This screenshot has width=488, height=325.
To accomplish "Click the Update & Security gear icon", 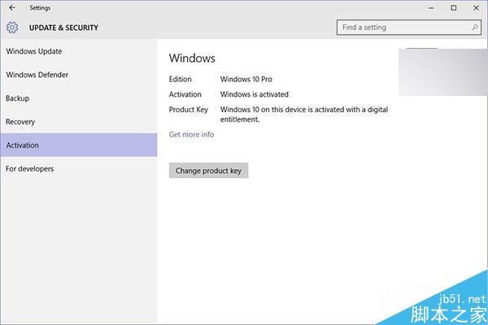I will (12, 28).
